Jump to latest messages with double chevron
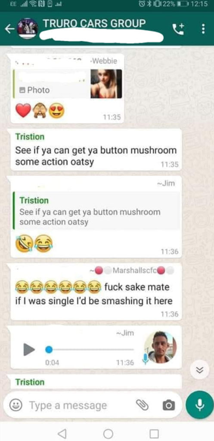Viewport: 214px width, 441px height. pos(199,370)
